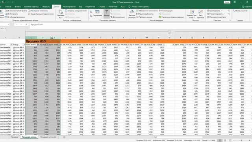Image resolution: width=252 pixels, height=142 pixels.
Task: Open 'Управление моделью данных'
Action: (x=171, y=17)
